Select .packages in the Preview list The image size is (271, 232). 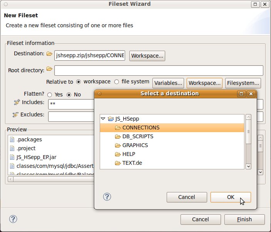click(x=29, y=139)
